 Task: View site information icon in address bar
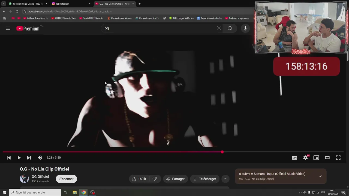click(x=25, y=11)
